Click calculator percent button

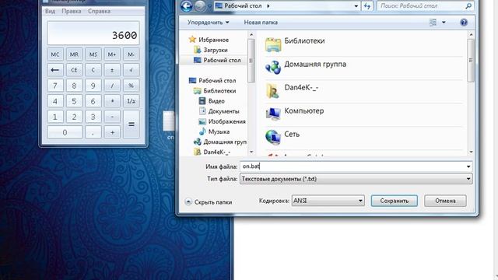pos(131,86)
